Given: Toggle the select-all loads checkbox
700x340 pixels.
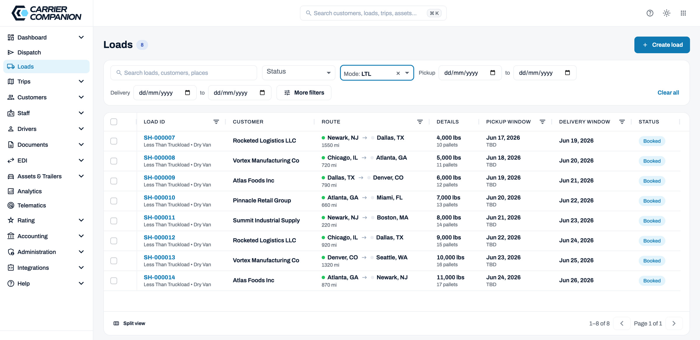Looking at the screenshot, I should pyautogui.click(x=114, y=122).
